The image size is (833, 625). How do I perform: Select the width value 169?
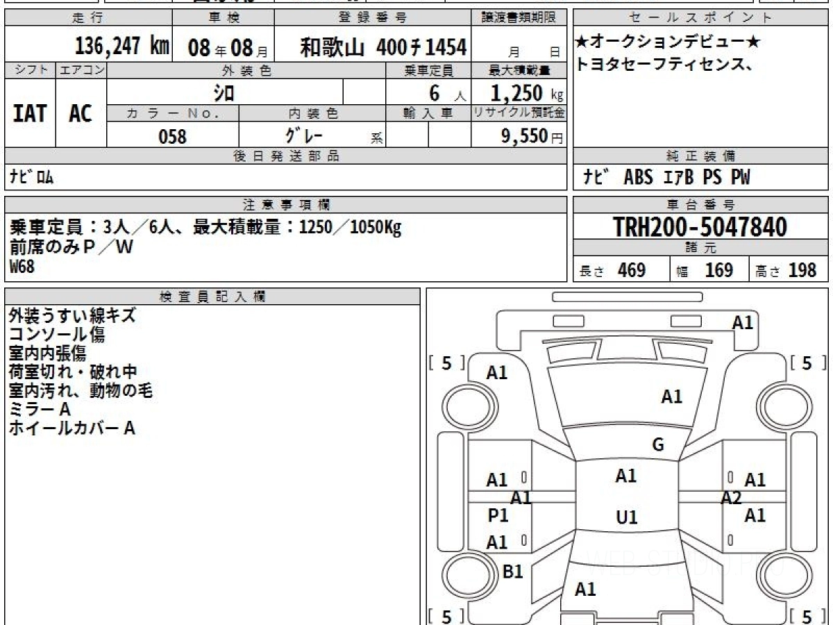[718, 270]
